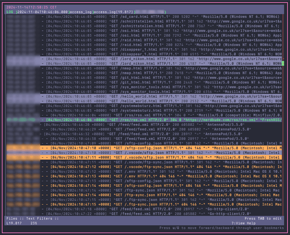
Task: Click the green marker on the right scrollbar
Action: 283,64
